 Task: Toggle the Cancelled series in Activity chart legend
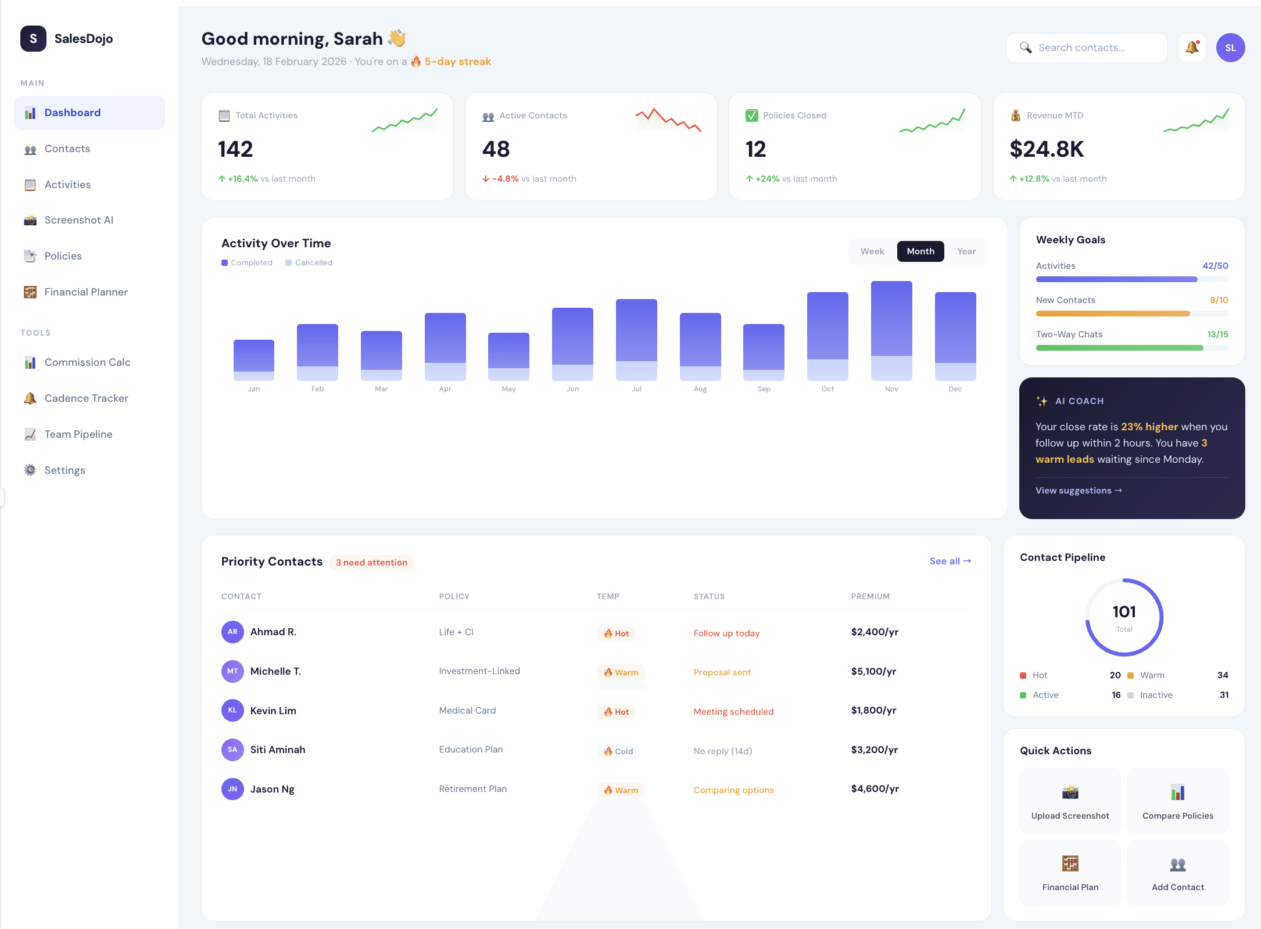click(x=309, y=262)
